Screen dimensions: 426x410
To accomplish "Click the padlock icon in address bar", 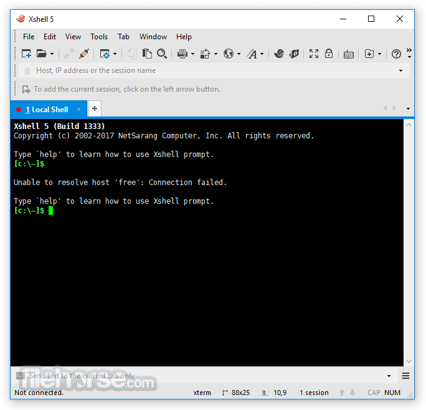I will click(27, 71).
